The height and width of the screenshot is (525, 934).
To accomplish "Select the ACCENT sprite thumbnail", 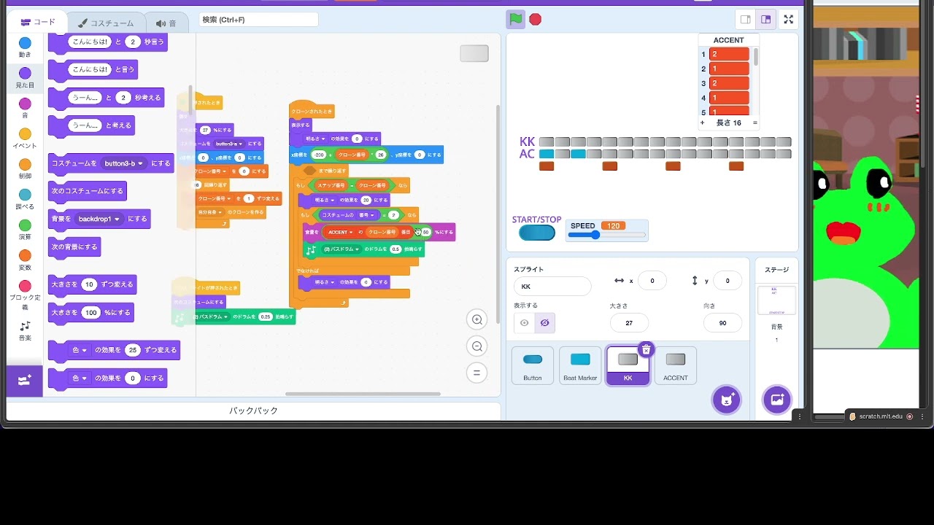I will [676, 366].
